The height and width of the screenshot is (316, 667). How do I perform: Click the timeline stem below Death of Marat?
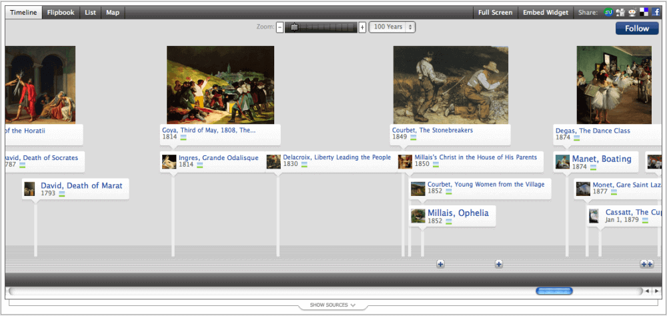[x=36, y=229]
